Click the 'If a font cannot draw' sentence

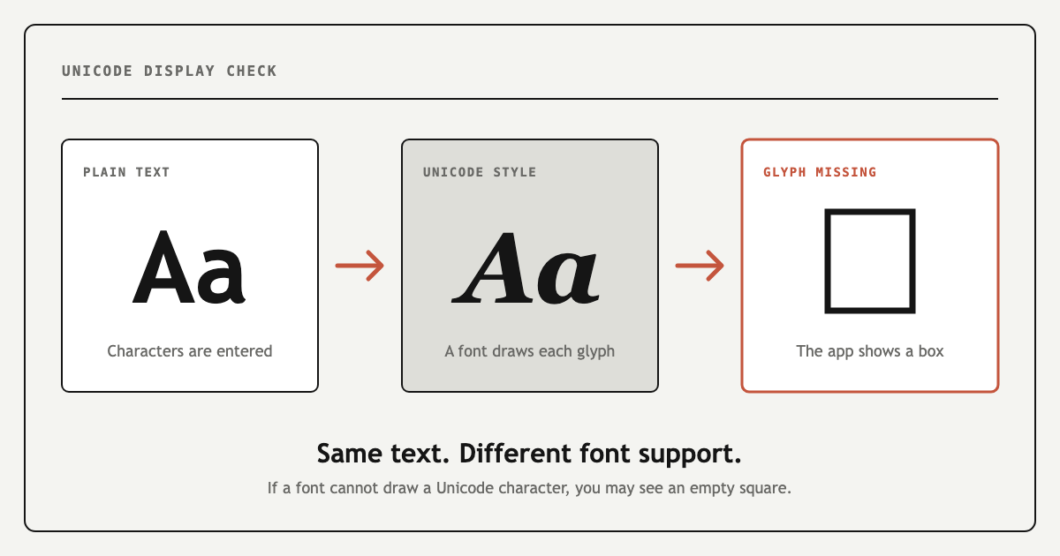529,487
